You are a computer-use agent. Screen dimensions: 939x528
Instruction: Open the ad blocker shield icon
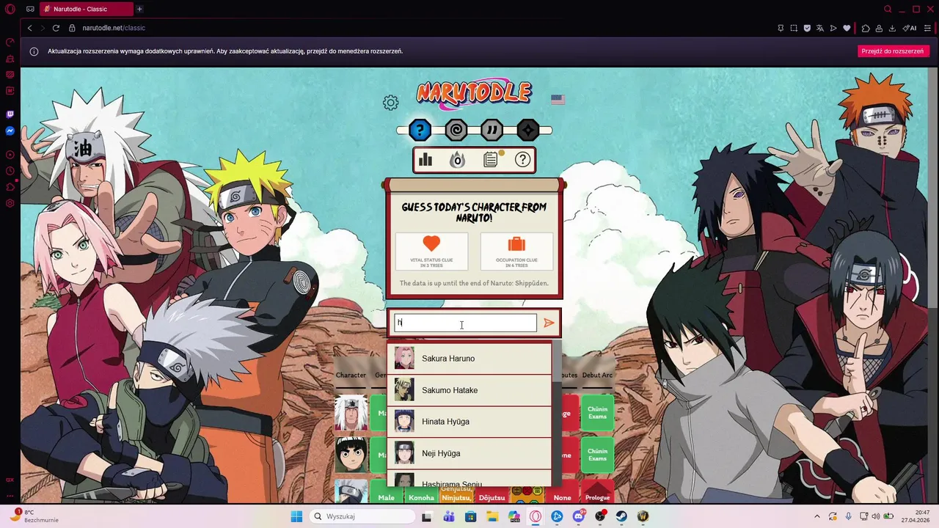coord(807,29)
